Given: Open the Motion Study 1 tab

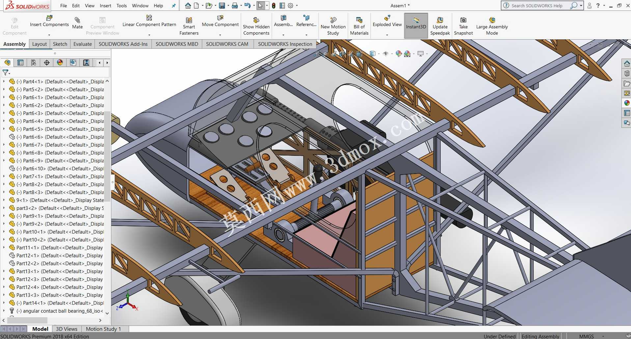Looking at the screenshot, I should point(103,329).
